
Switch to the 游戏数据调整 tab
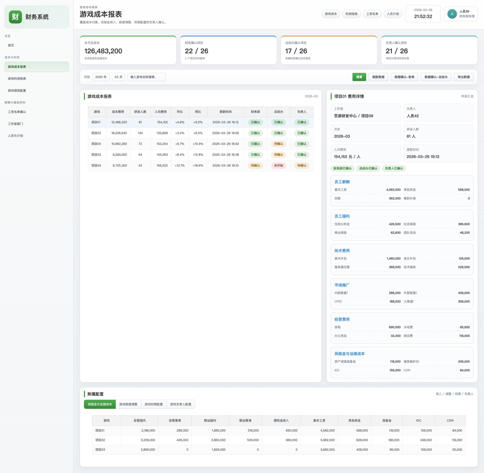pyautogui.click(x=128, y=404)
